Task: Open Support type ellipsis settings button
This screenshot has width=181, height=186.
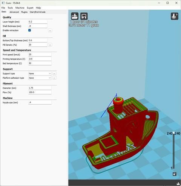Action: coord(54,73)
